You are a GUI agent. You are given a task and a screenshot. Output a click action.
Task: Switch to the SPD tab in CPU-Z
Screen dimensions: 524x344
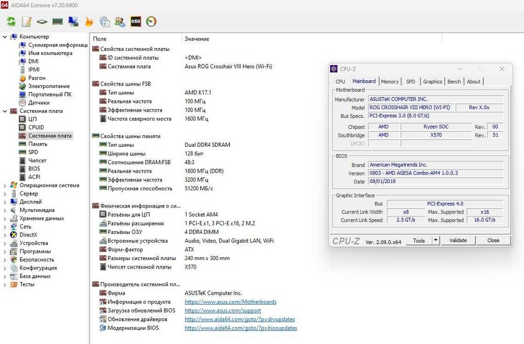tap(411, 81)
